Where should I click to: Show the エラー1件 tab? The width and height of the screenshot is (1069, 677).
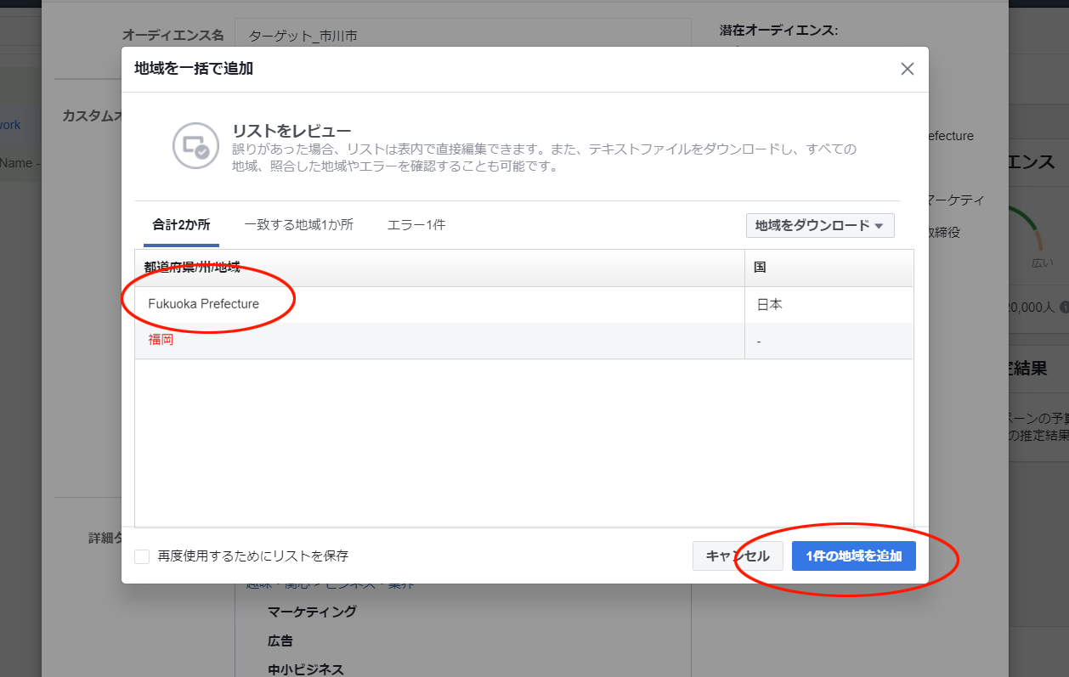click(416, 225)
